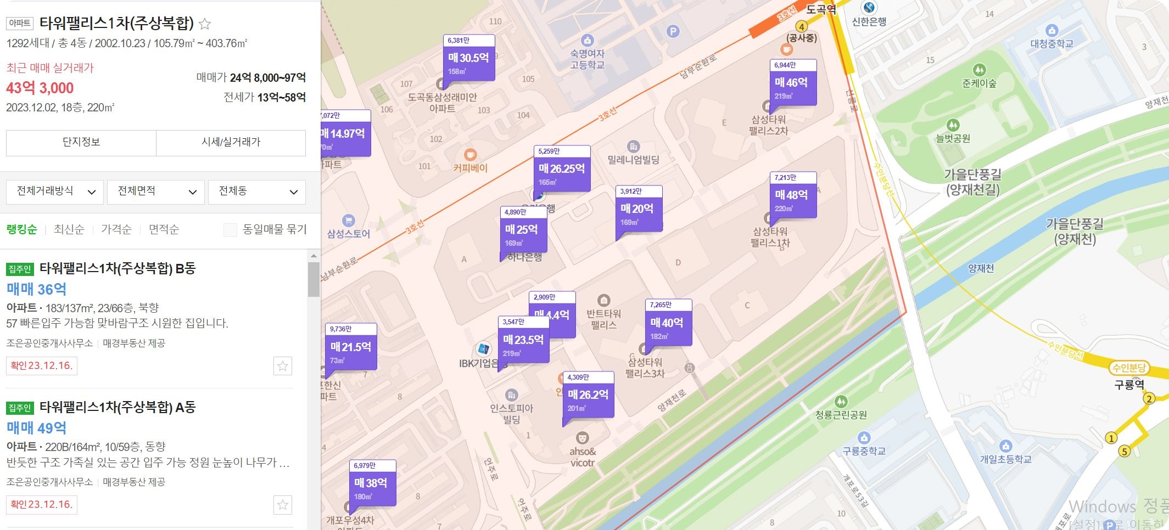Click 구룡중학교 school icon
The height and width of the screenshot is (530, 1169).
tap(864, 438)
